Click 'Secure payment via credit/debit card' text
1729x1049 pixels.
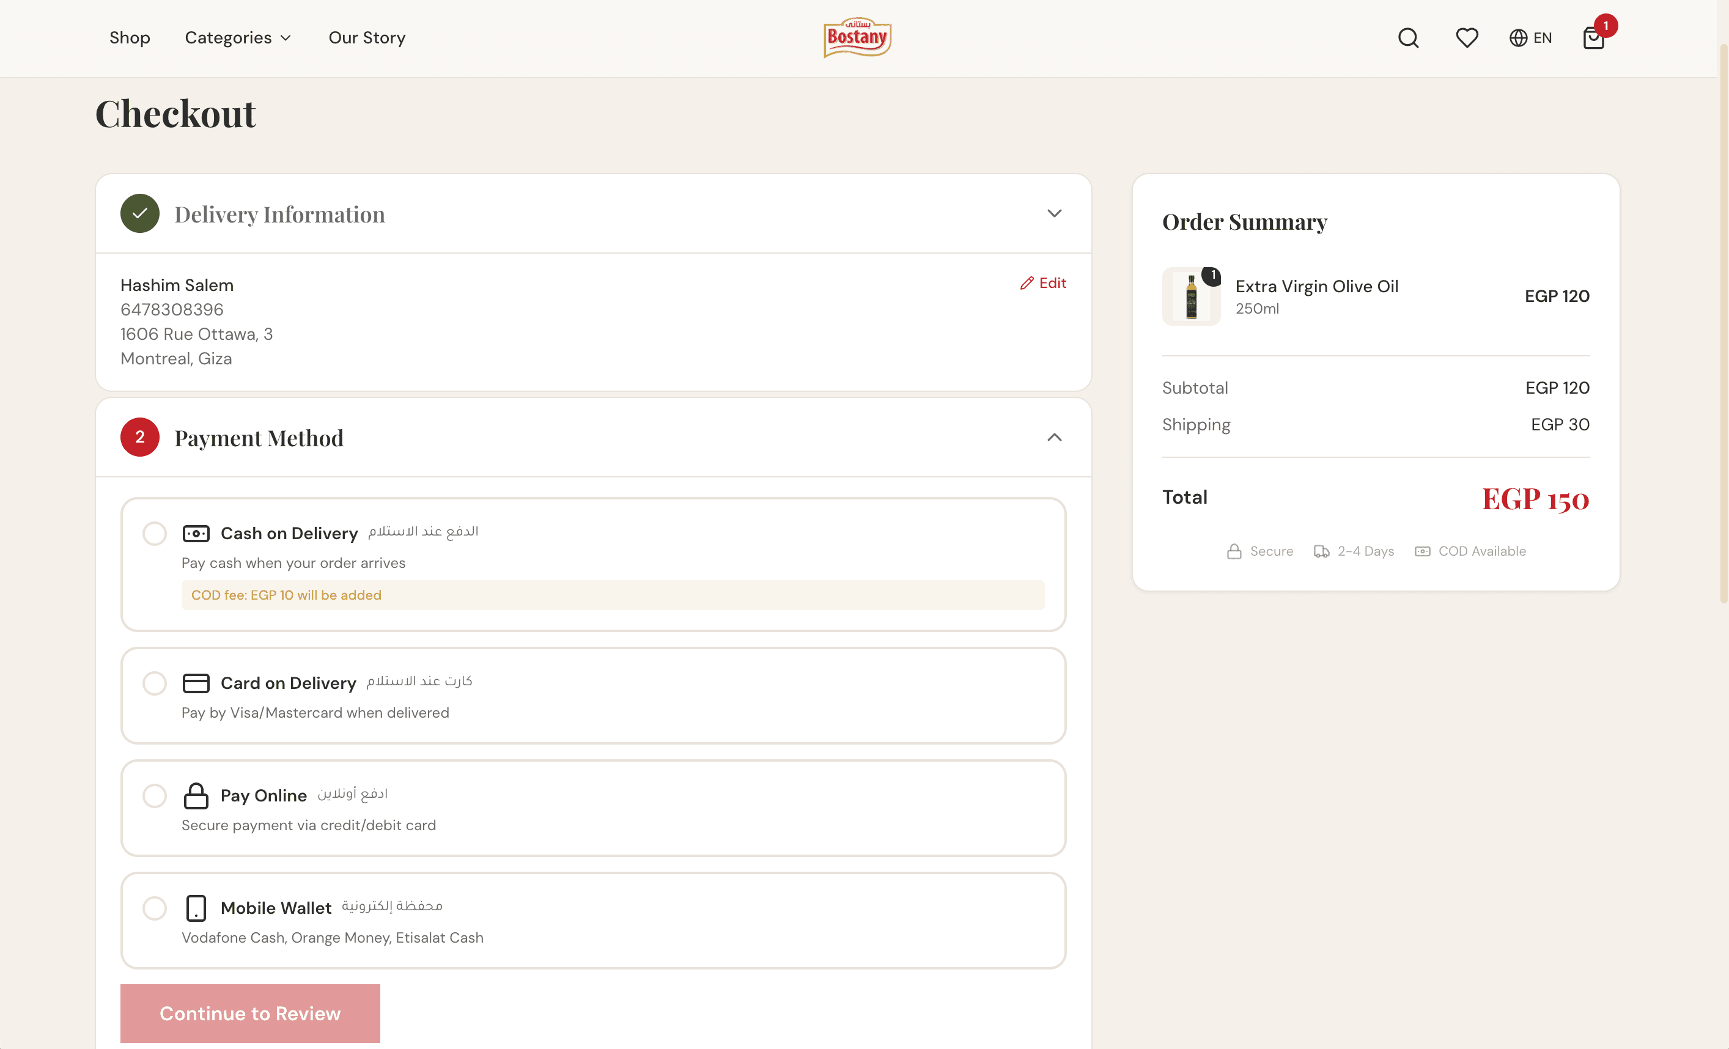pyautogui.click(x=309, y=825)
